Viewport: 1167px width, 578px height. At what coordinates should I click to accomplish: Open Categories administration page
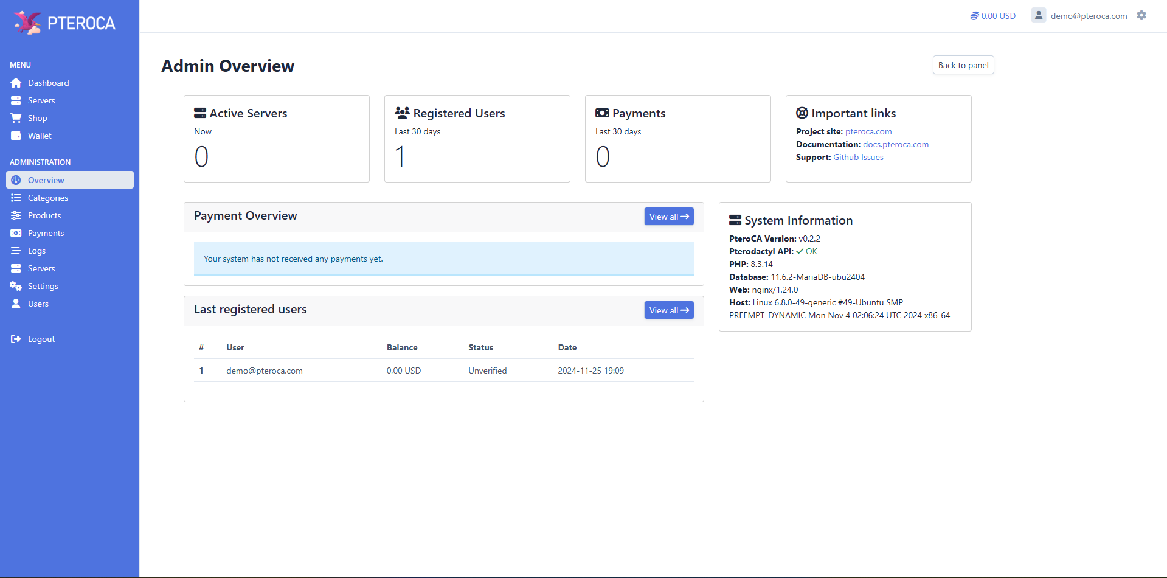point(48,198)
